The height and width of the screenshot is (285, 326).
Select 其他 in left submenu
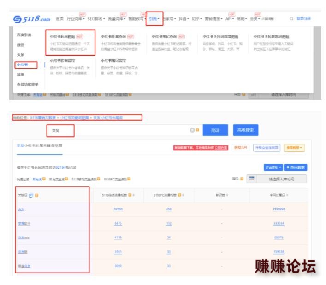click(x=20, y=74)
